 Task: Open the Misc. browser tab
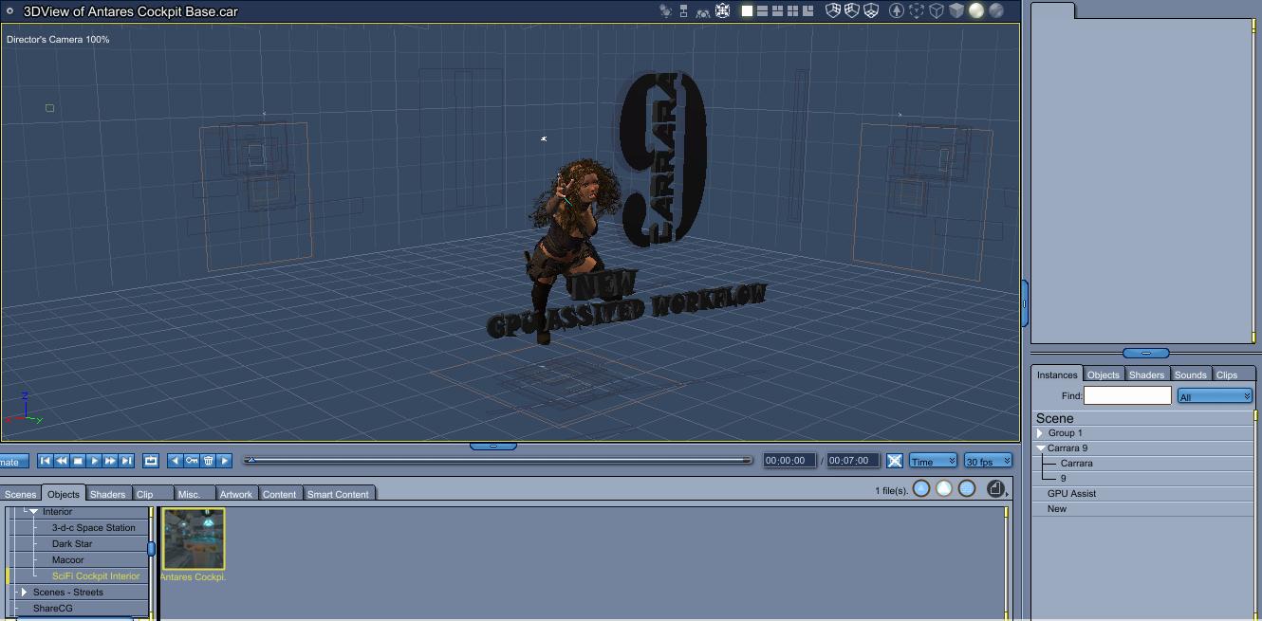pos(195,494)
